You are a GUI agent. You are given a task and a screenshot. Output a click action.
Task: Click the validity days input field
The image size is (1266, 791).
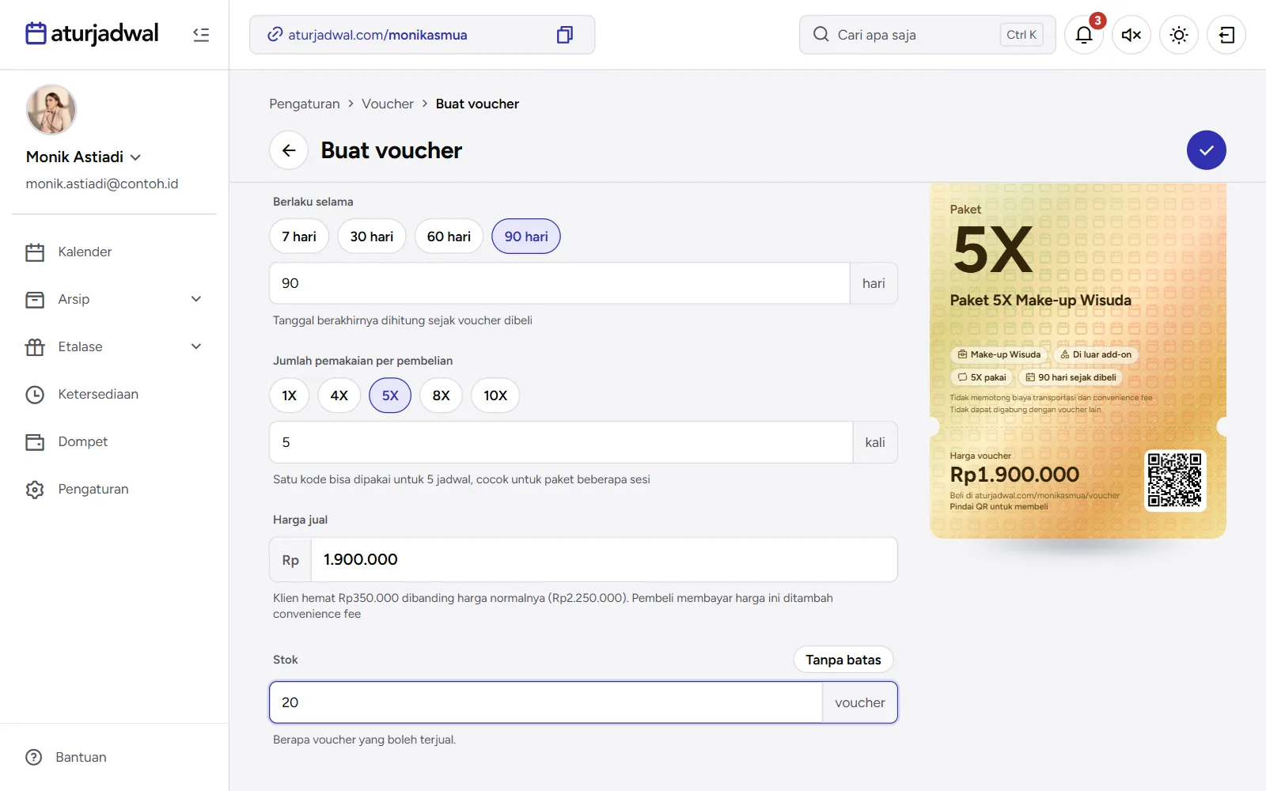point(559,283)
